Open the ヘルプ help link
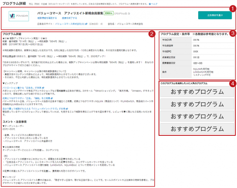 click(154, 4)
